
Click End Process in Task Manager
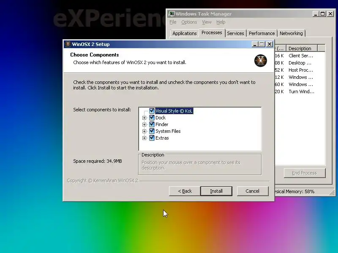pos(304,173)
